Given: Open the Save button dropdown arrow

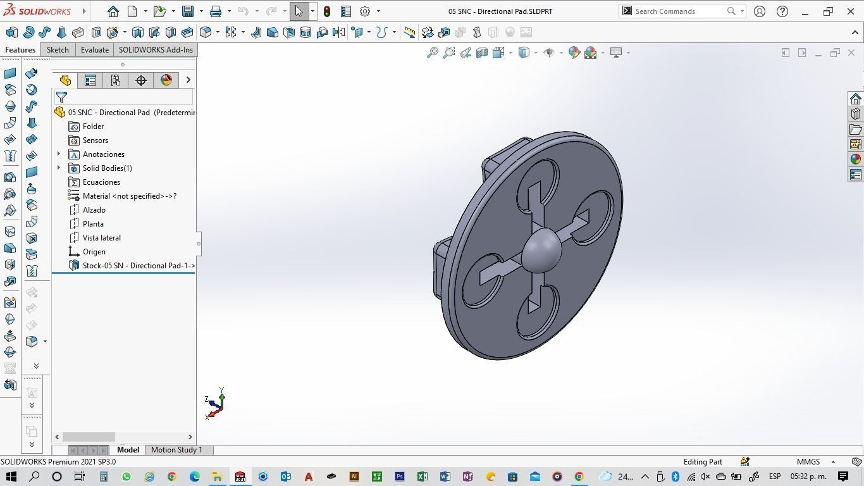Looking at the screenshot, I should tap(201, 11).
